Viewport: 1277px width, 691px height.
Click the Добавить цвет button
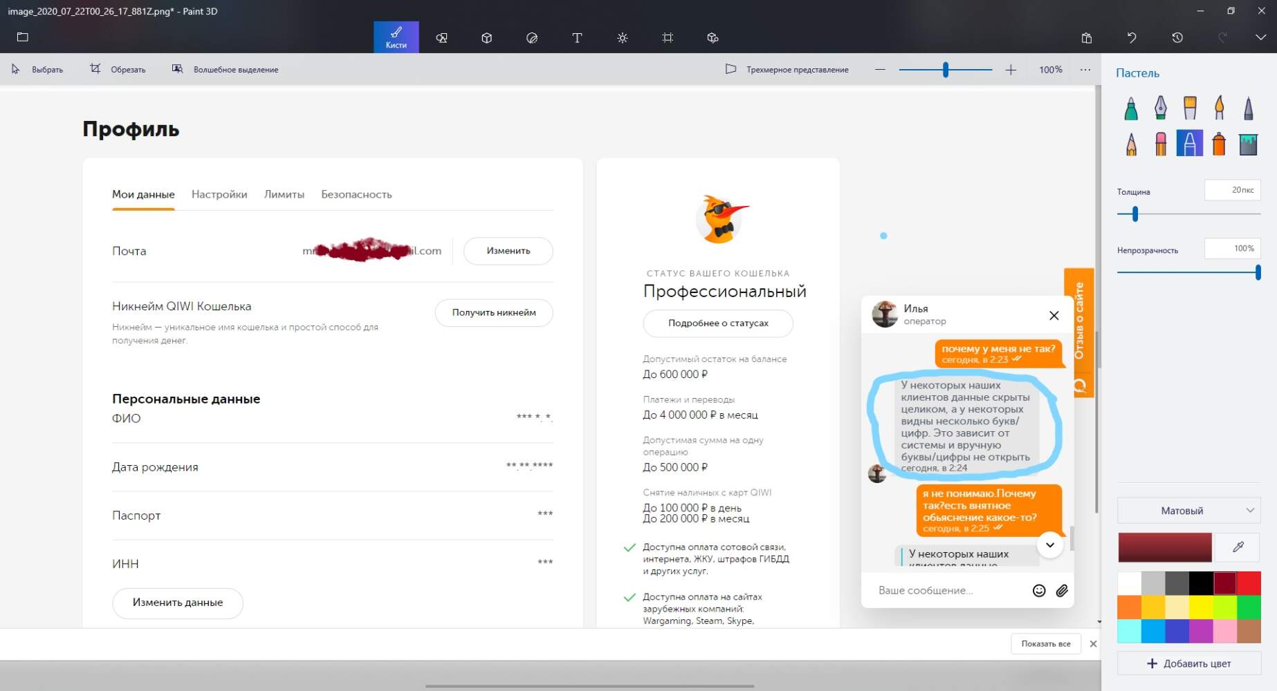point(1188,663)
